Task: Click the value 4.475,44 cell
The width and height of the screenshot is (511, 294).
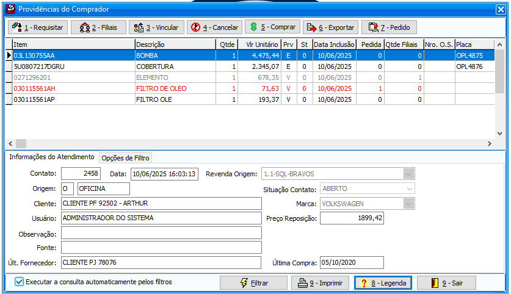Action: [x=259, y=56]
